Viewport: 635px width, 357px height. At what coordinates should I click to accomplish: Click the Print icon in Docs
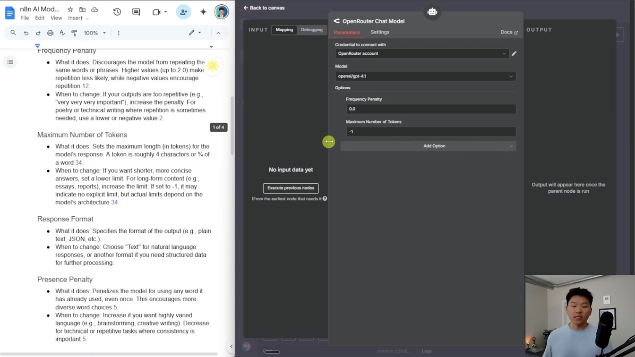[50, 33]
